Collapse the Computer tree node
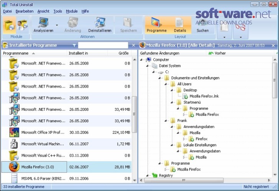 [x=141, y=60]
